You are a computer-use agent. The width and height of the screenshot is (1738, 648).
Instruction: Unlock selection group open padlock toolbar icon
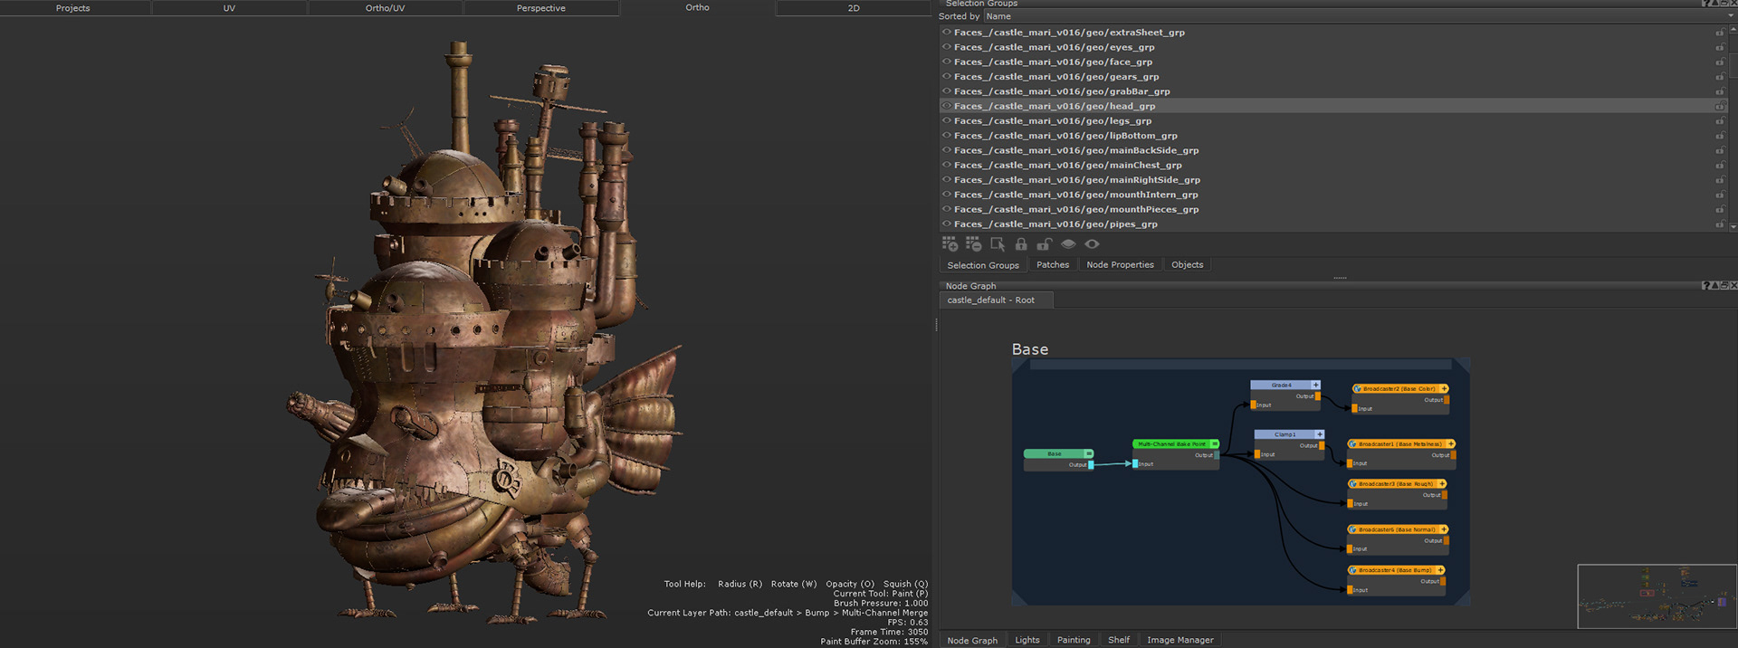point(1044,244)
